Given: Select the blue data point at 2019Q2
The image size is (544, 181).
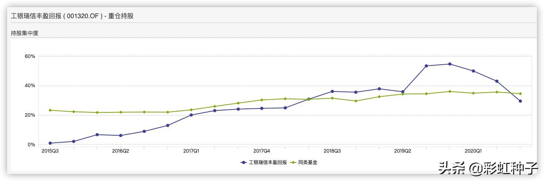Looking at the screenshot, I should click(403, 92).
